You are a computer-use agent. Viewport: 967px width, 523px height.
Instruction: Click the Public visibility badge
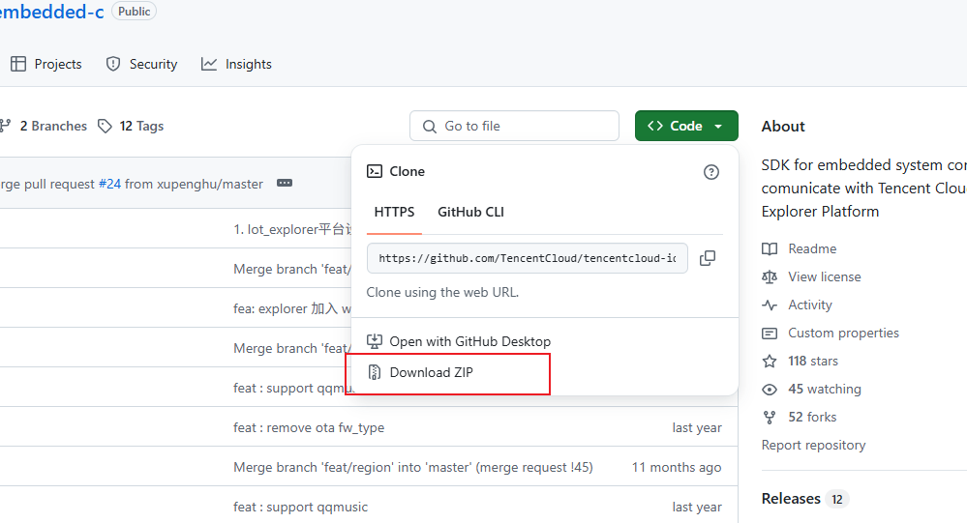pyautogui.click(x=134, y=11)
